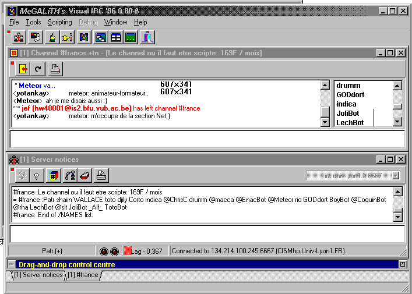This screenshot has width=412, height=294.
Task: Click the exit door icon in main toolbar
Action: 147,37
